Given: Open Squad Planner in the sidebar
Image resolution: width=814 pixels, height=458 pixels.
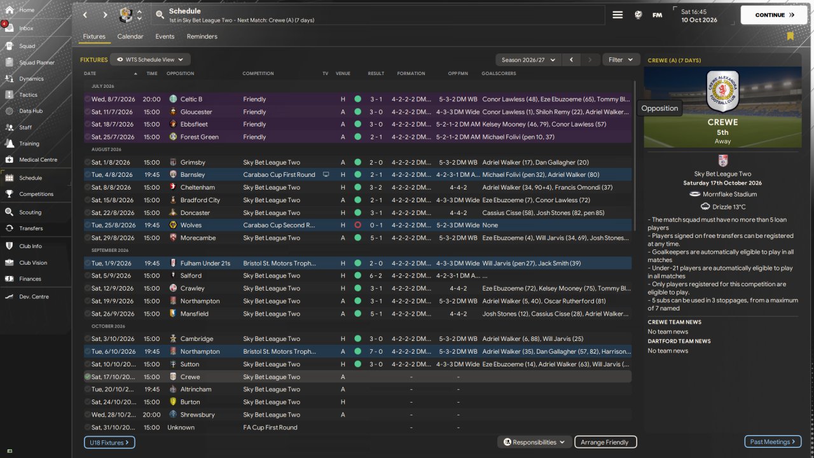Looking at the screenshot, I should tap(36, 62).
